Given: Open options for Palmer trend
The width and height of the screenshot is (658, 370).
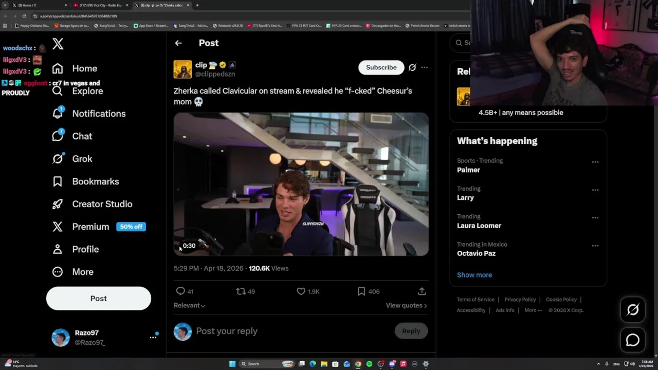Looking at the screenshot, I should pos(595,162).
